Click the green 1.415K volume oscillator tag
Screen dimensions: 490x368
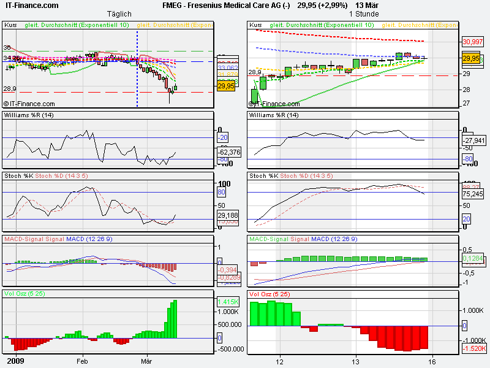[227, 302]
